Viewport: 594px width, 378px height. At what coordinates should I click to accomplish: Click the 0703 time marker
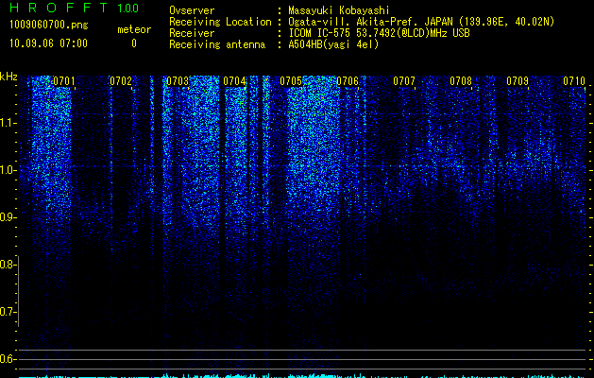click(178, 81)
